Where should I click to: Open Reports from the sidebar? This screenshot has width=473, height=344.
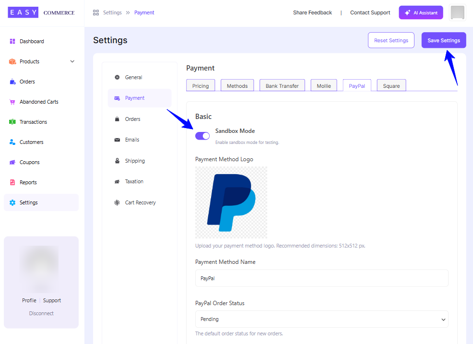click(x=41, y=182)
